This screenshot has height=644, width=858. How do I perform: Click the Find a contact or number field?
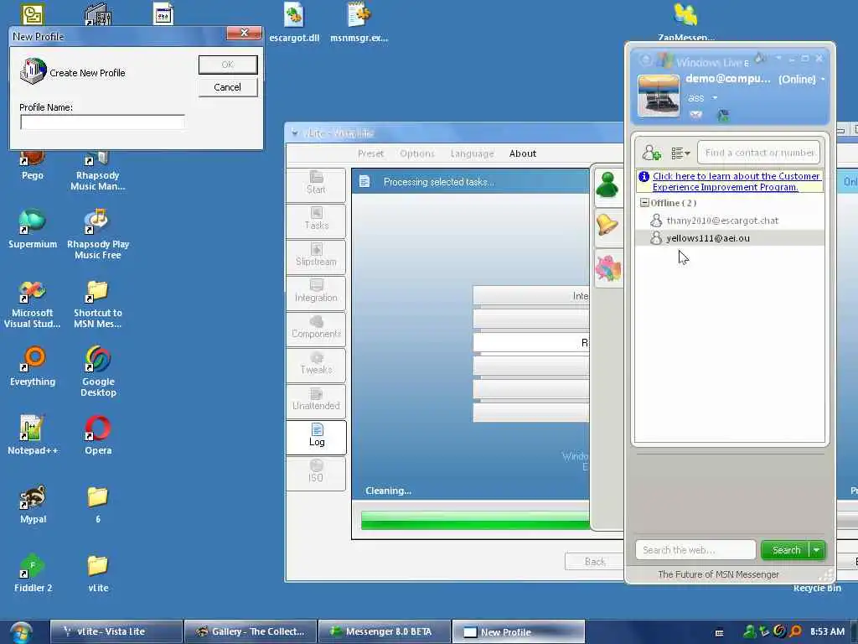(759, 153)
